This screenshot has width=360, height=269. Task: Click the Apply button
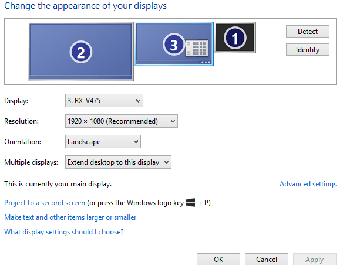tap(315, 260)
